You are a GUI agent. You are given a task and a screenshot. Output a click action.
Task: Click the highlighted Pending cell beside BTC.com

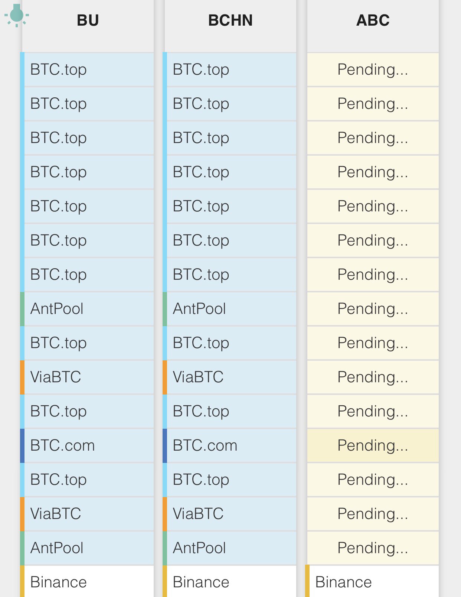373,445
